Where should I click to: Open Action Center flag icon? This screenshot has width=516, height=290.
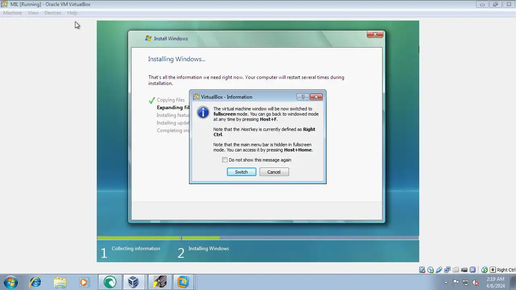(456, 282)
